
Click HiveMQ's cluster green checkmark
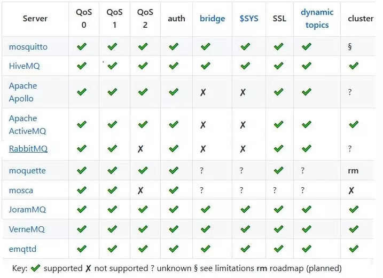click(x=353, y=67)
